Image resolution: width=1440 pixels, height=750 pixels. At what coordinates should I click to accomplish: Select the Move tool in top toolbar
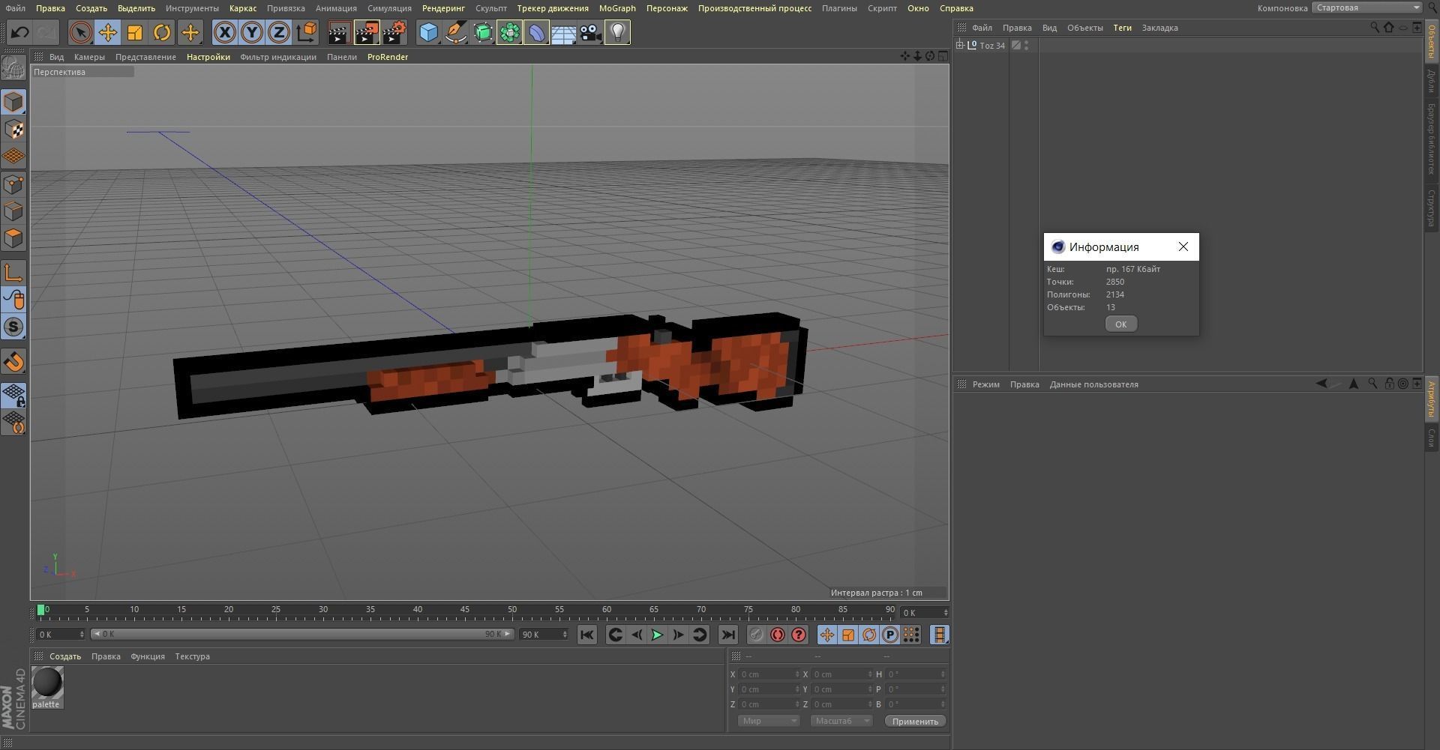click(108, 32)
